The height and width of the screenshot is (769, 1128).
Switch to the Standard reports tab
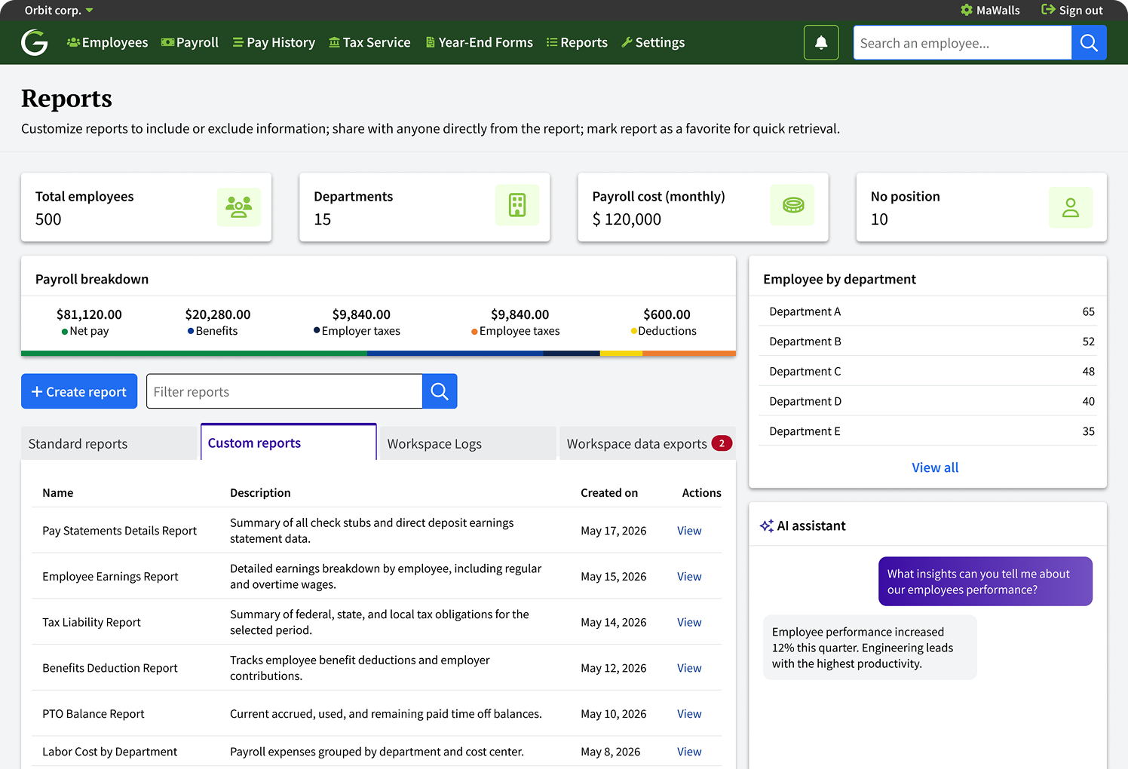[109, 443]
